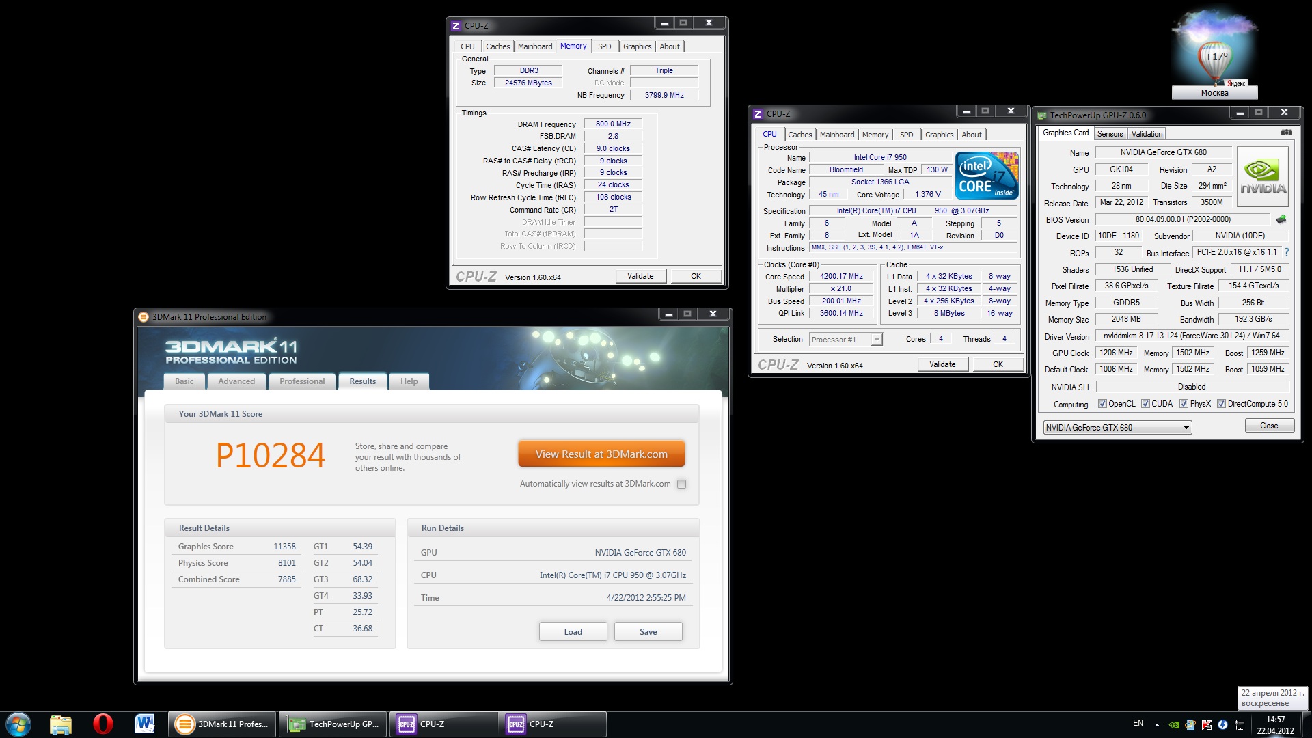This screenshot has height=738, width=1312.
Task: Click the Daemon Tools lightning tray icon
Action: click(1222, 724)
